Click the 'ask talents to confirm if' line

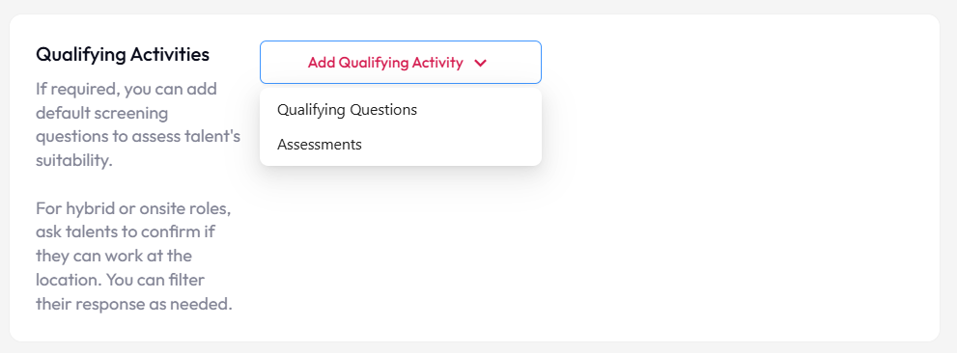click(x=126, y=232)
